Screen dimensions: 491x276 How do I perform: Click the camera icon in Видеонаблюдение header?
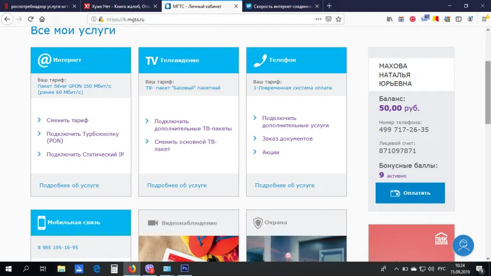(153, 223)
